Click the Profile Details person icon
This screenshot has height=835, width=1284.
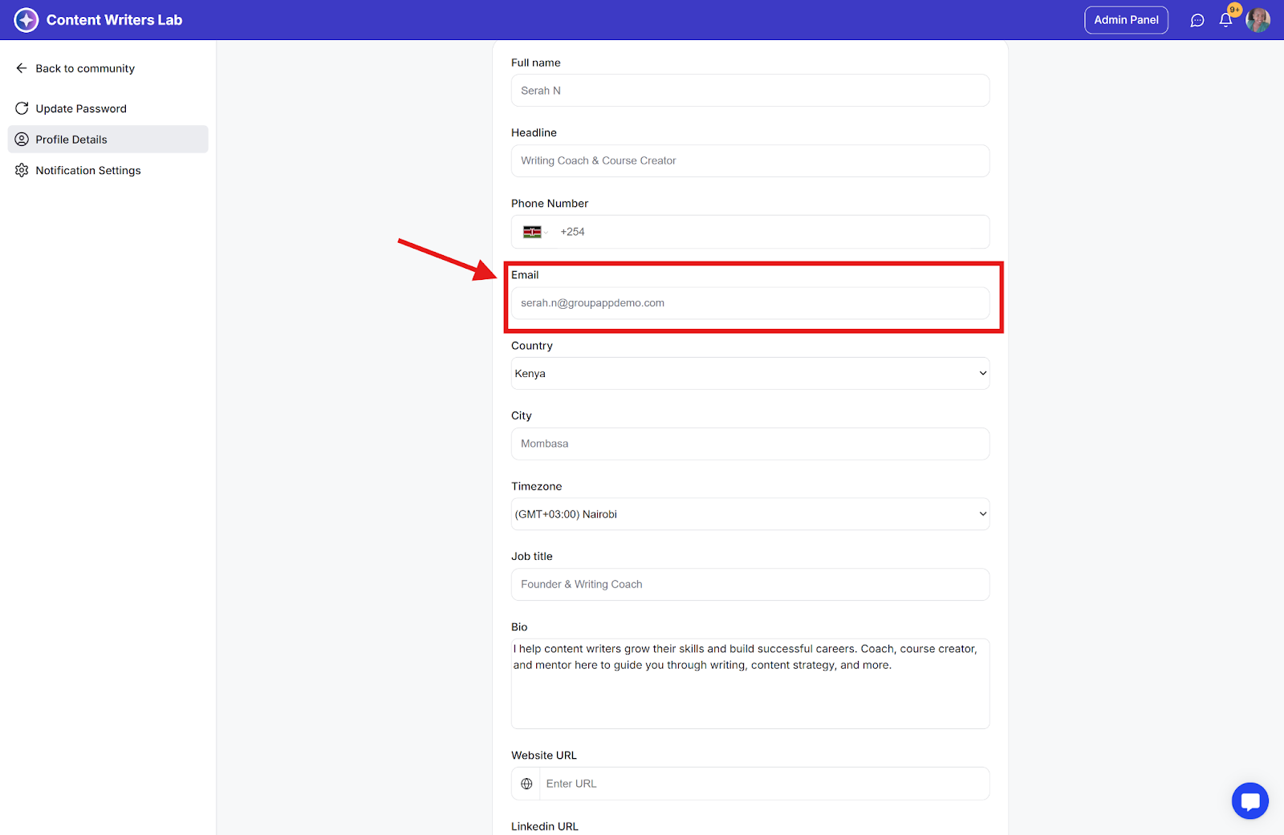[x=22, y=140]
